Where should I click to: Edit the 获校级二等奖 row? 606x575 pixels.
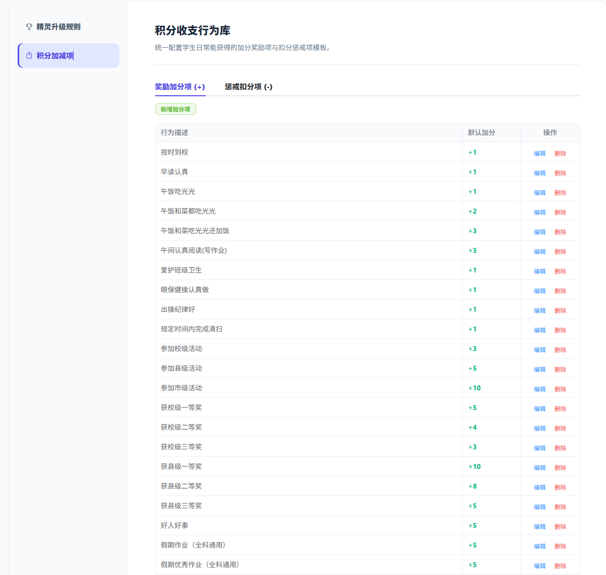(x=540, y=428)
